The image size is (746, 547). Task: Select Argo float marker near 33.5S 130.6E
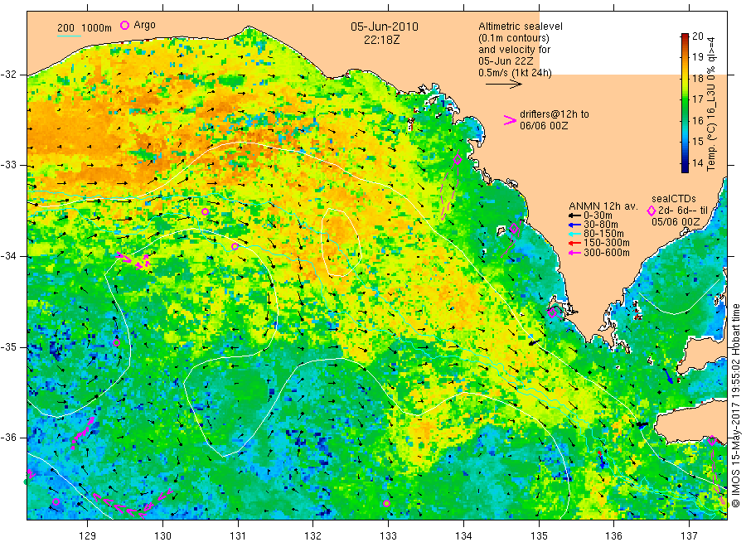click(205, 211)
